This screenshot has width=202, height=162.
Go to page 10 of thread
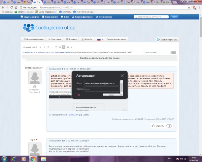click(x=67, y=47)
